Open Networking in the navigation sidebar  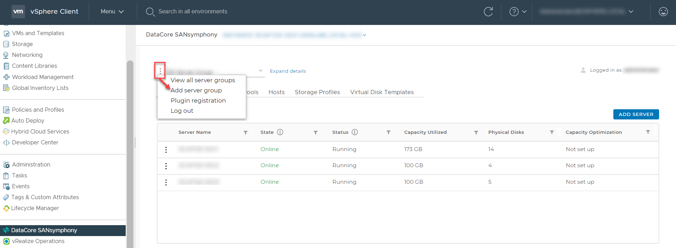coord(27,55)
